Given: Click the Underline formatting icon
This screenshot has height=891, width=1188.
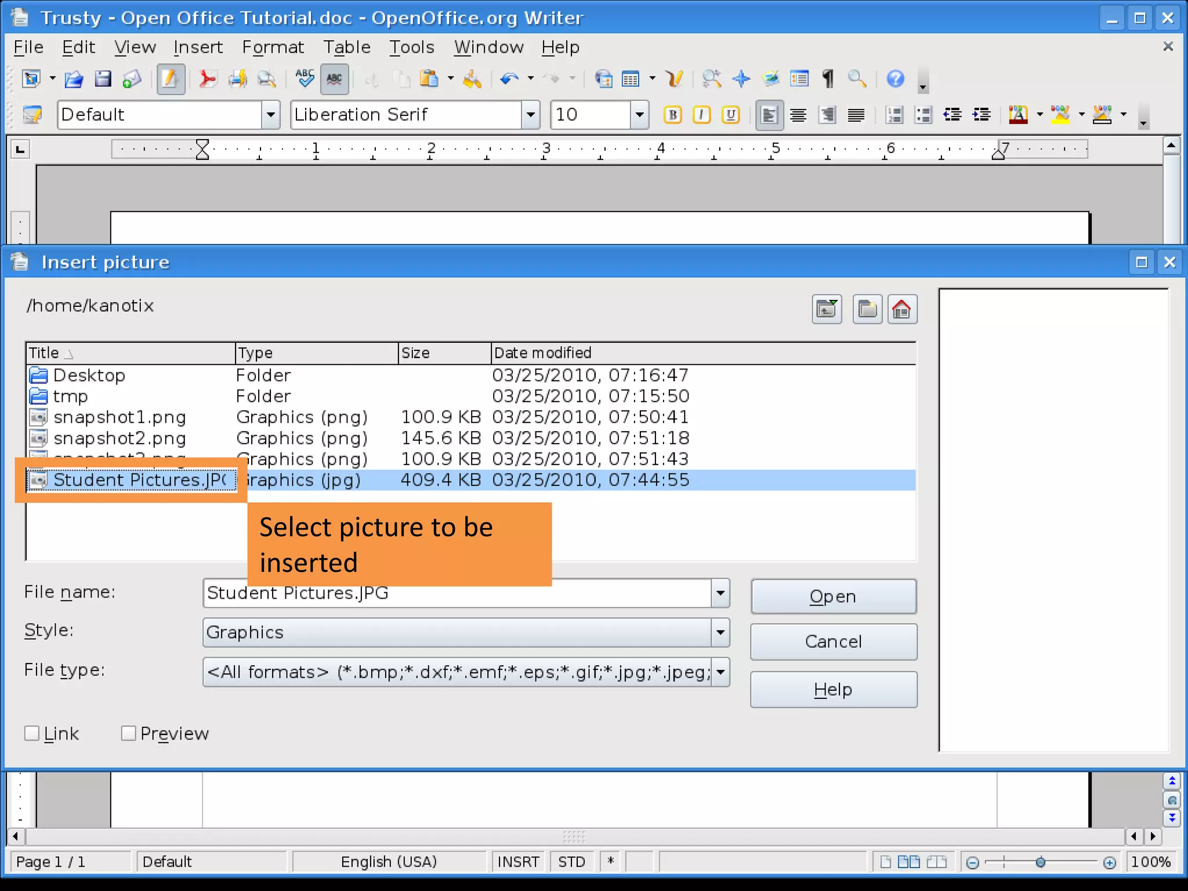Looking at the screenshot, I should pos(730,115).
